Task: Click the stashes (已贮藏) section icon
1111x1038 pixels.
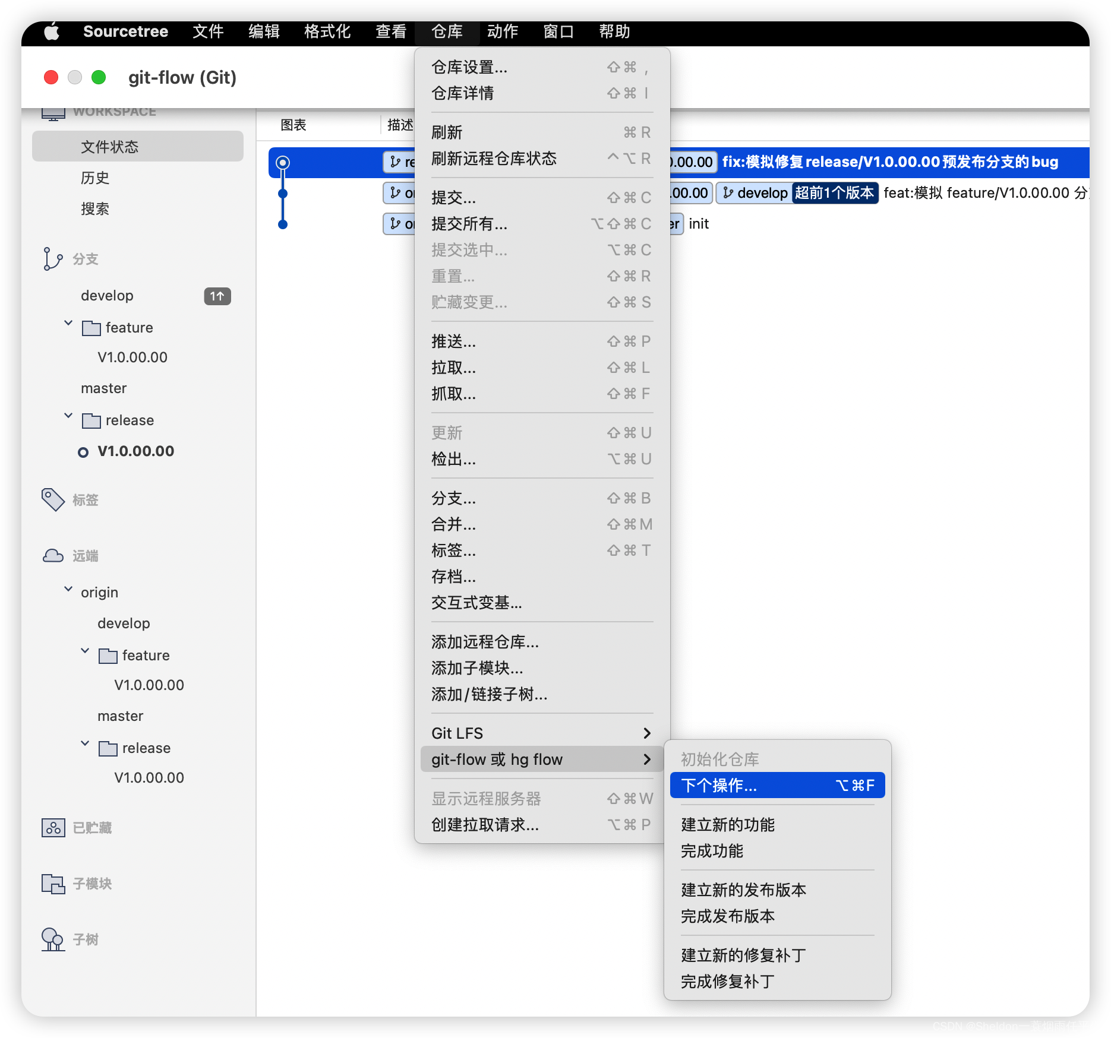Action: coord(53,827)
